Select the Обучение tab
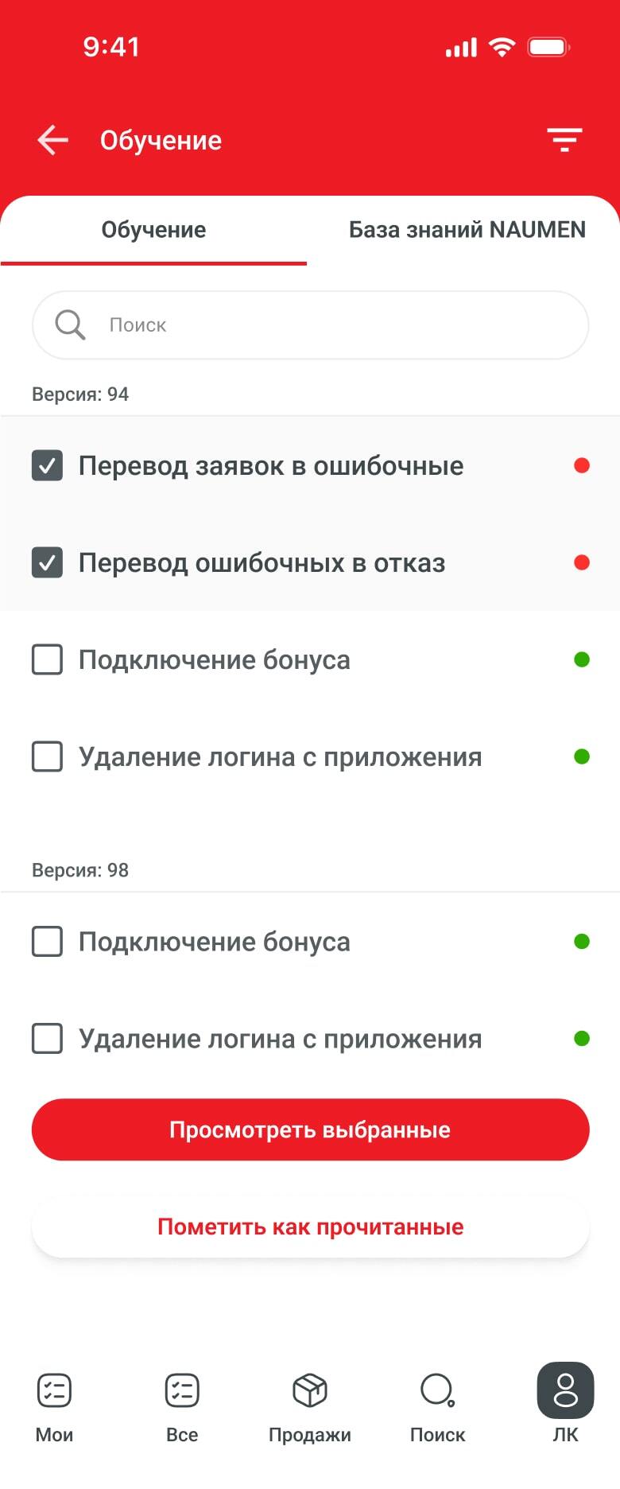 click(x=153, y=230)
